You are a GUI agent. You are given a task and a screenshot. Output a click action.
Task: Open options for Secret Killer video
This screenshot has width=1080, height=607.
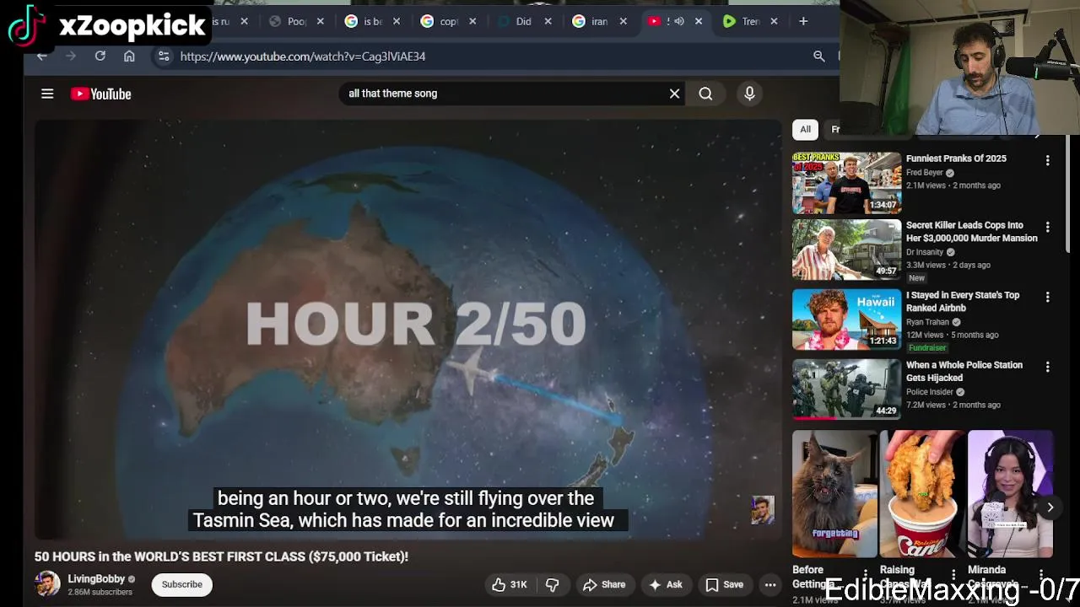coord(1047,228)
